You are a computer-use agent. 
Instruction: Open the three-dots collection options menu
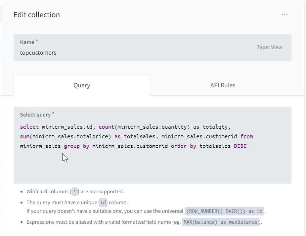point(285,14)
